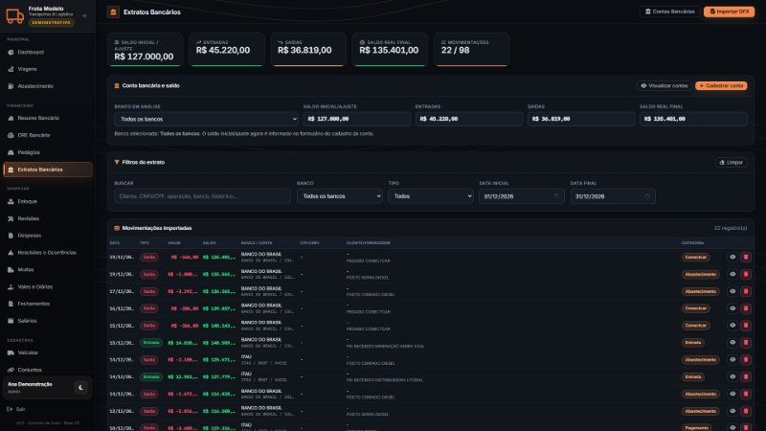Delete the 17/12 Posto Cerrado Diesel row
The image size is (766, 431).
pos(746,291)
